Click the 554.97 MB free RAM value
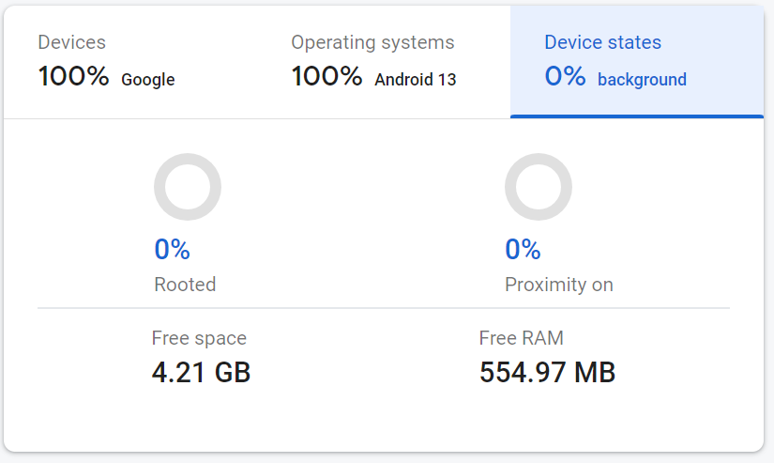This screenshot has height=463, width=774. coord(547,373)
